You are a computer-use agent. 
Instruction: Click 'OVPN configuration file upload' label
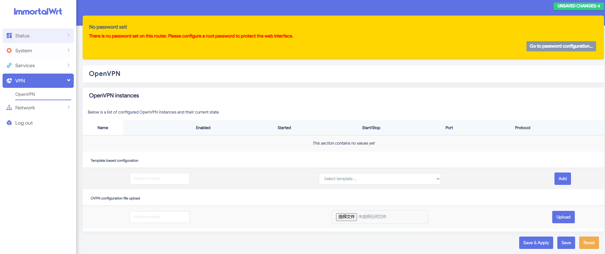point(115,199)
